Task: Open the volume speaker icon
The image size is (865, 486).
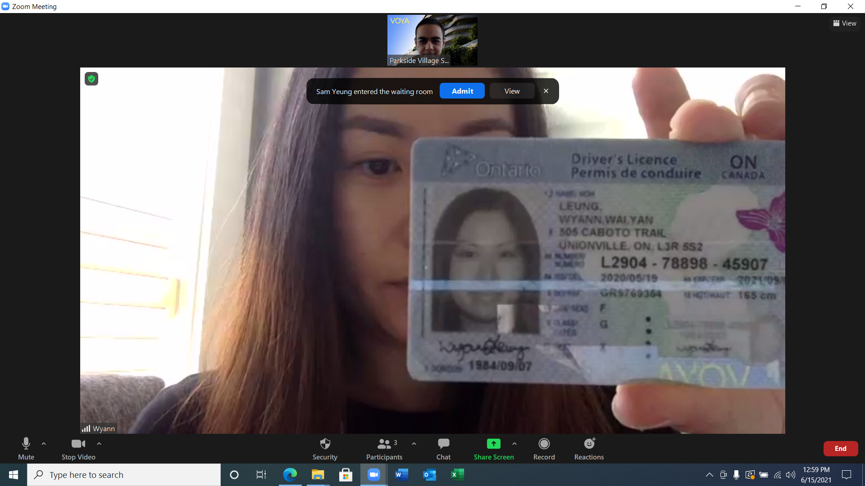Action: click(x=791, y=475)
